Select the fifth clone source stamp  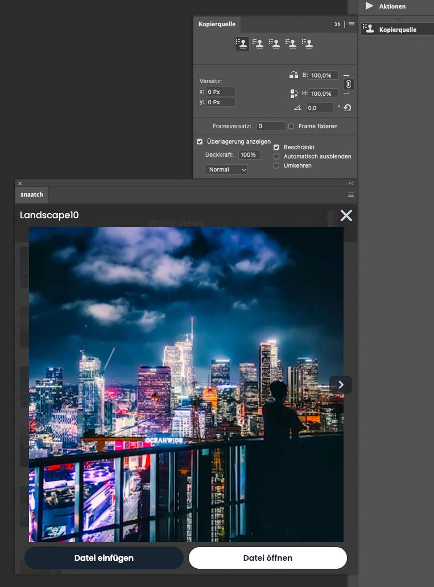307,43
